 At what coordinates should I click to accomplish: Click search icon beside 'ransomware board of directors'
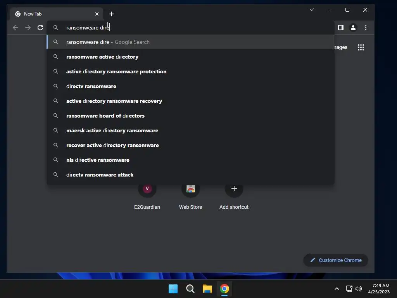(x=56, y=116)
